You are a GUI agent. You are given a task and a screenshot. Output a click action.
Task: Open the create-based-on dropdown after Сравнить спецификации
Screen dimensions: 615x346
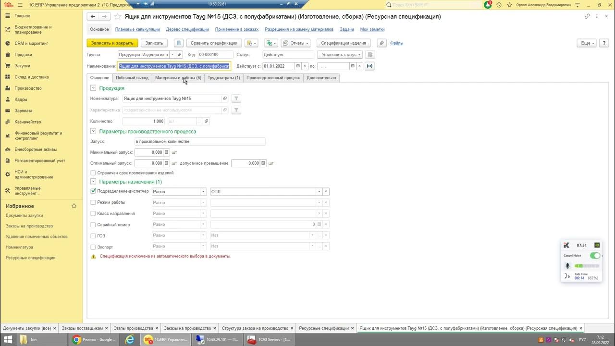pos(252,43)
